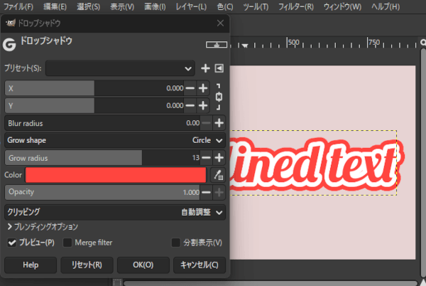Click the red Color swatch
The height and width of the screenshot is (286, 426).
coord(115,175)
